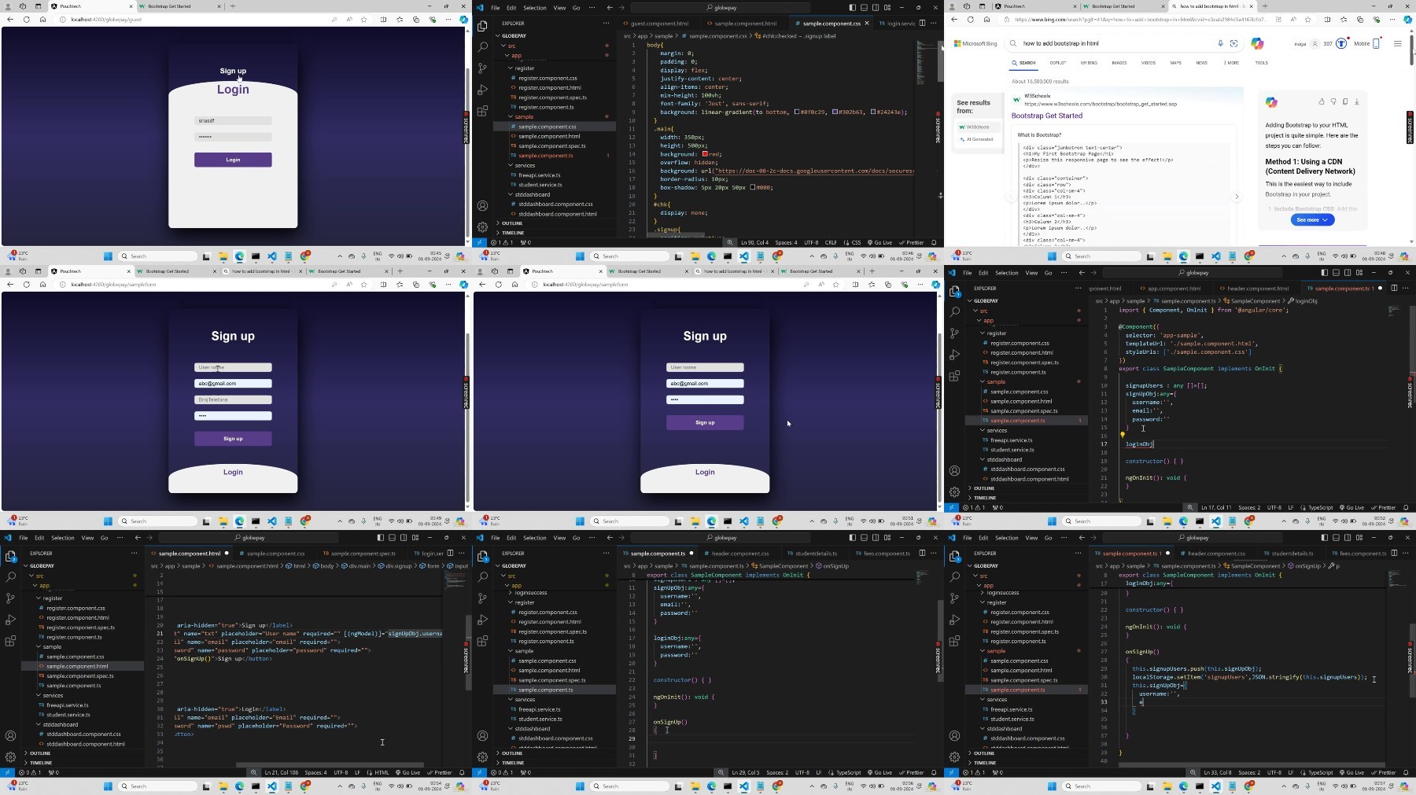Viewport: 1416px width, 795px height.
Task: Open Run and Debug in CSS editor window
Action: (x=482, y=90)
